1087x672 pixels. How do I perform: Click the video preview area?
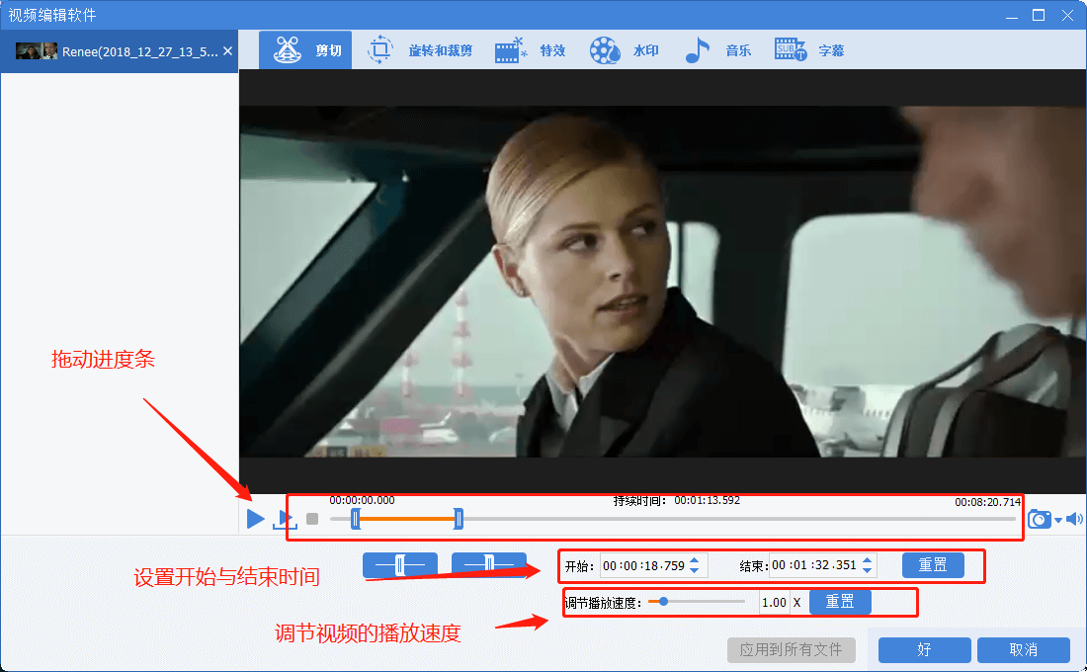pos(662,282)
